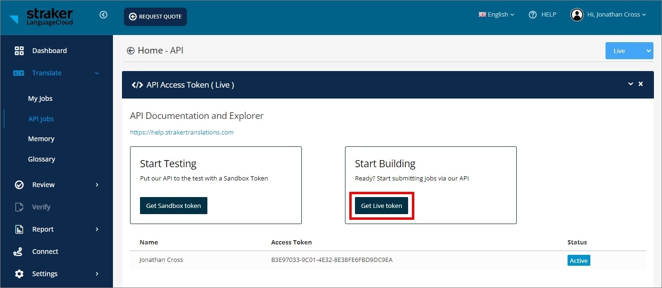The width and height of the screenshot is (662, 288).
Task: Click the Translate icon in sidebar
Action: 19,73
